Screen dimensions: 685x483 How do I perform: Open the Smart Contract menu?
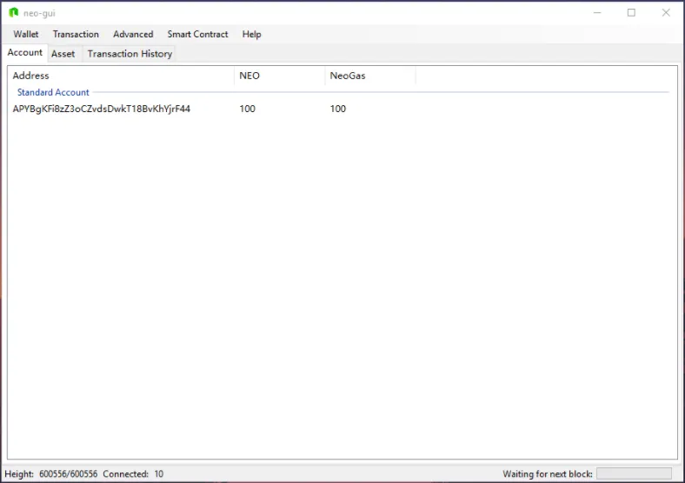click(197, 34)
